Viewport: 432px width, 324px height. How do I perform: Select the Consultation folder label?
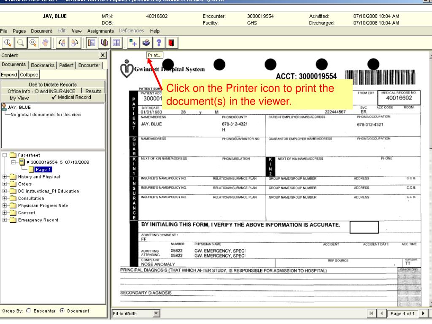(31, 198)
